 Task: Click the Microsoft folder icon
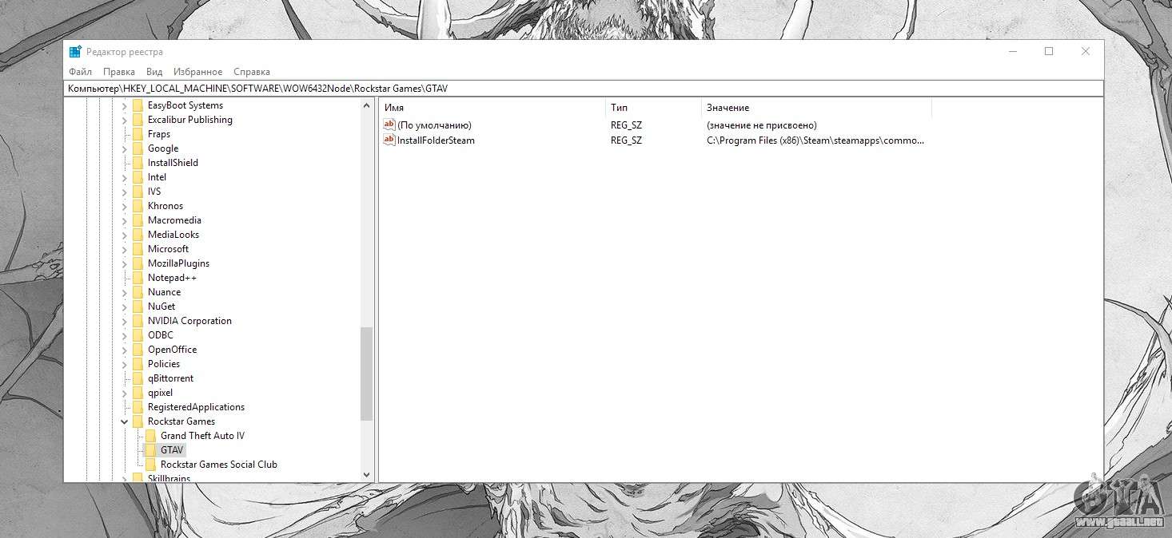point(138,249)
